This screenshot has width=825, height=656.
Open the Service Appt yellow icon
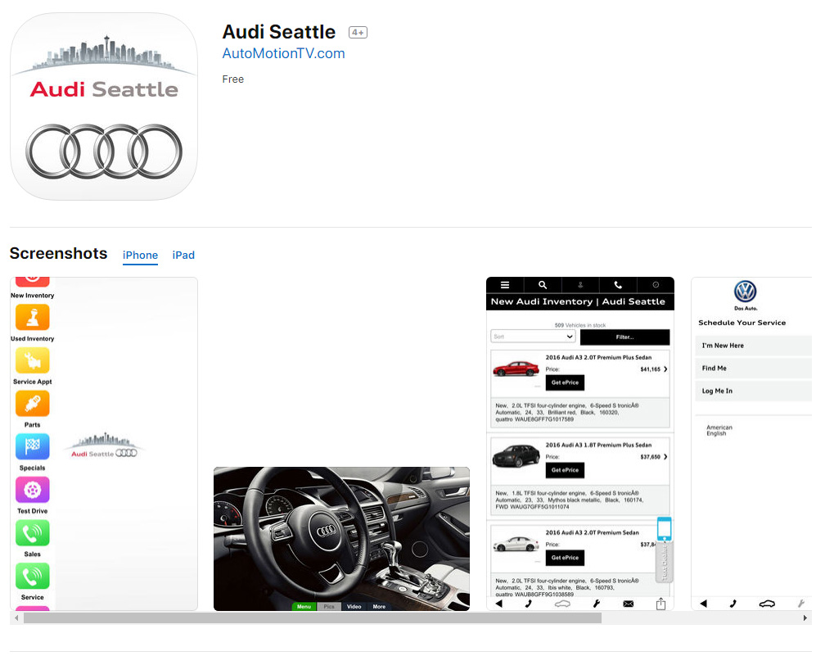(33, 360)
